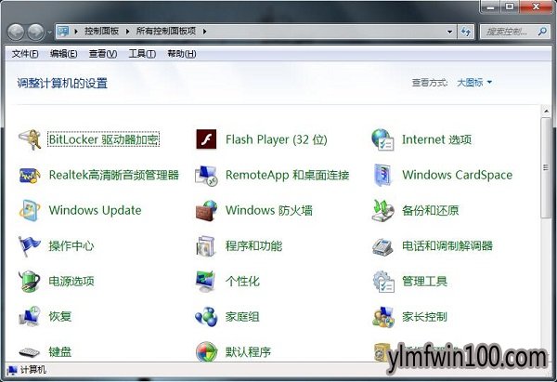This screenshot has height=382, width=557.
Task: Expand the arrow before 控制面板 breadcrumb
Action: pos(76,32)
